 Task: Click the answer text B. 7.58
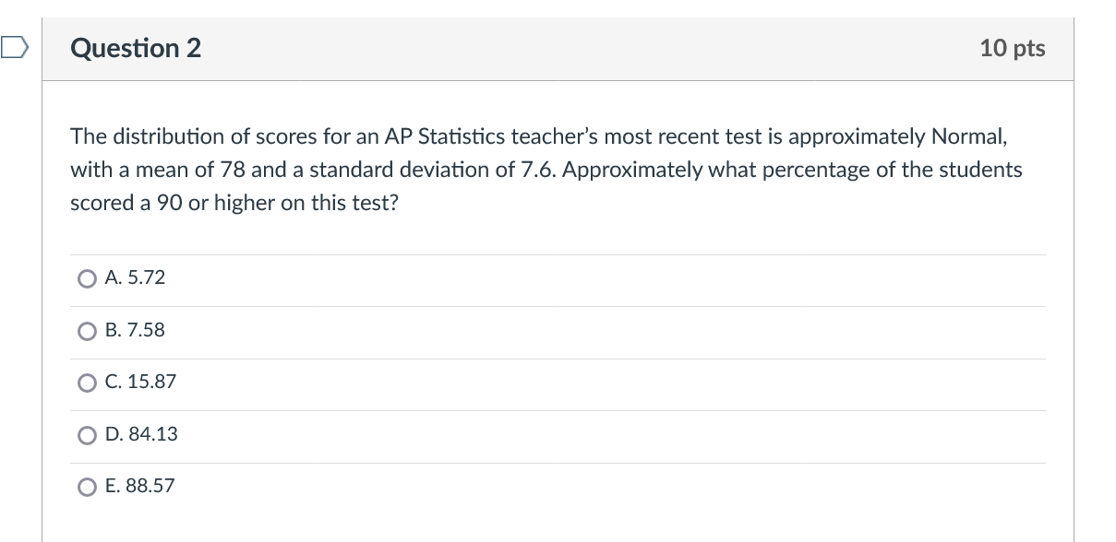135,330
